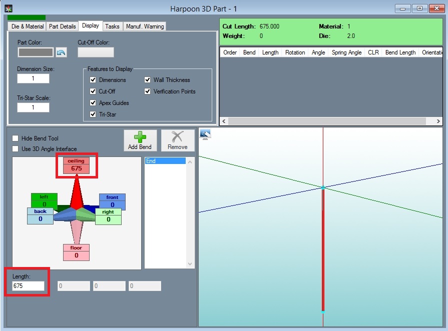The image size is (448, 331).
Task: Toggle the Verification Points checkbox
Action: coord(148,91)
